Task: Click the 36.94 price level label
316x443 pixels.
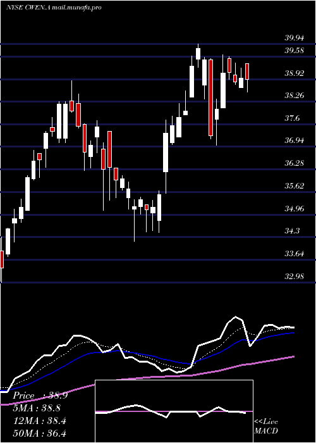Action: coord(294,140)
